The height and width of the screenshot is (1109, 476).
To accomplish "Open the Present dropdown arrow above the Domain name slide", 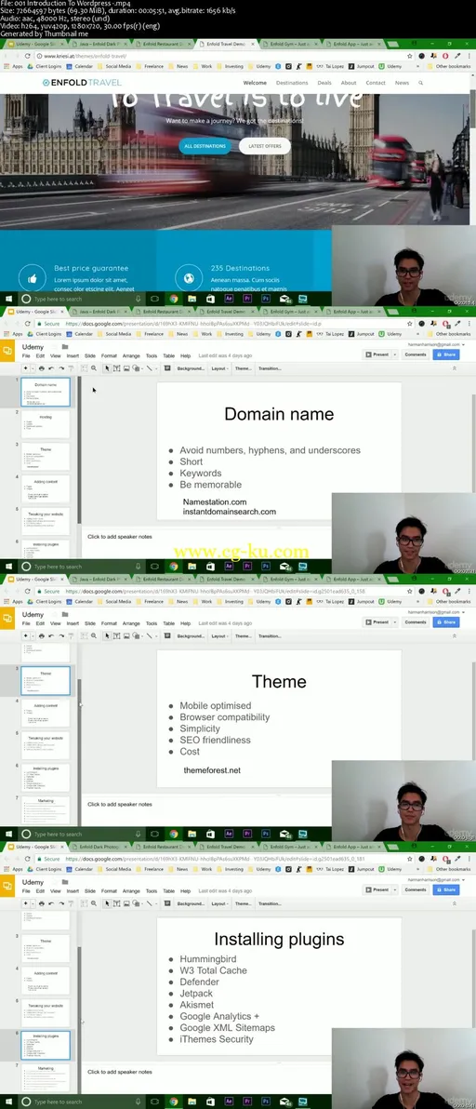I will click(394, 355).
